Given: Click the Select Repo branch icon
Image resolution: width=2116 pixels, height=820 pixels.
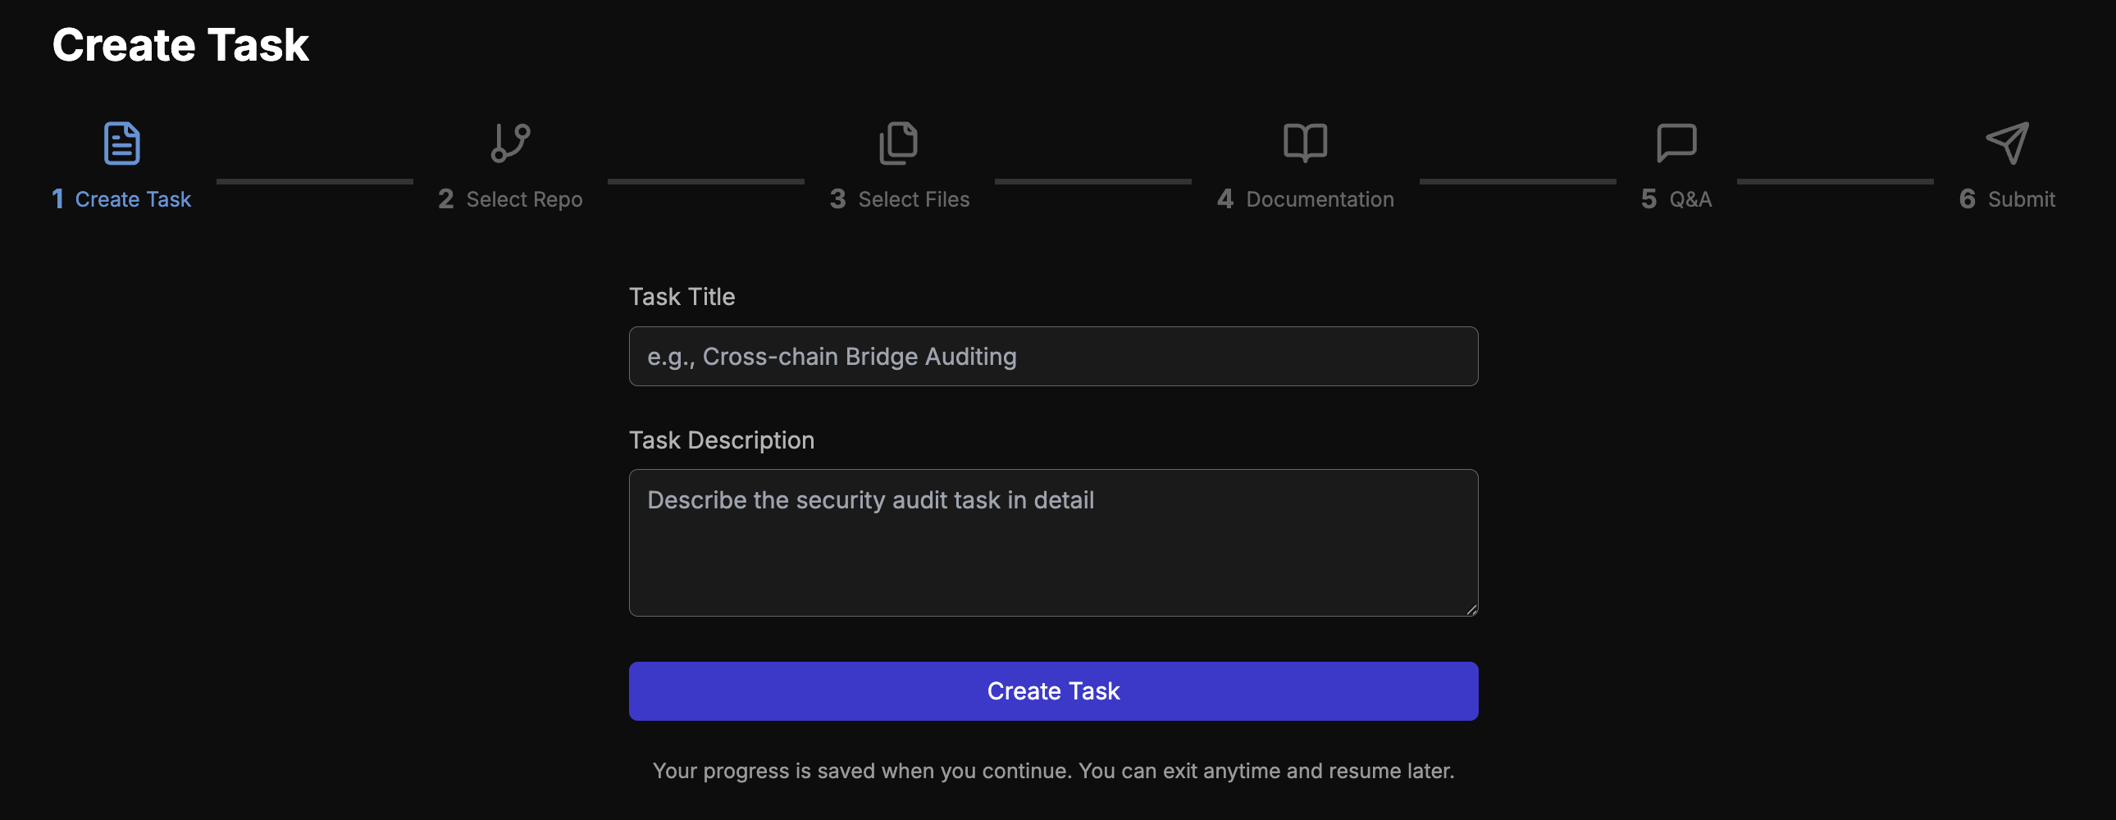Looking at the screenshot, I should pos(509,142).
